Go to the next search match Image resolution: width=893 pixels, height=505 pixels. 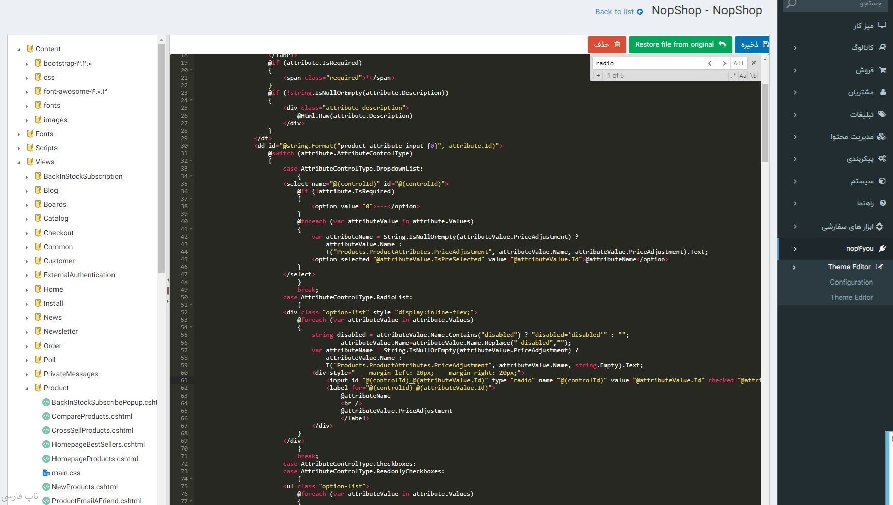[x=724, y=63]
